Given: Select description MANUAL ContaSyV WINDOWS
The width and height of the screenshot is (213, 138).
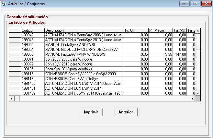Looking at the screenshot, I should click(x=84, y=45).
